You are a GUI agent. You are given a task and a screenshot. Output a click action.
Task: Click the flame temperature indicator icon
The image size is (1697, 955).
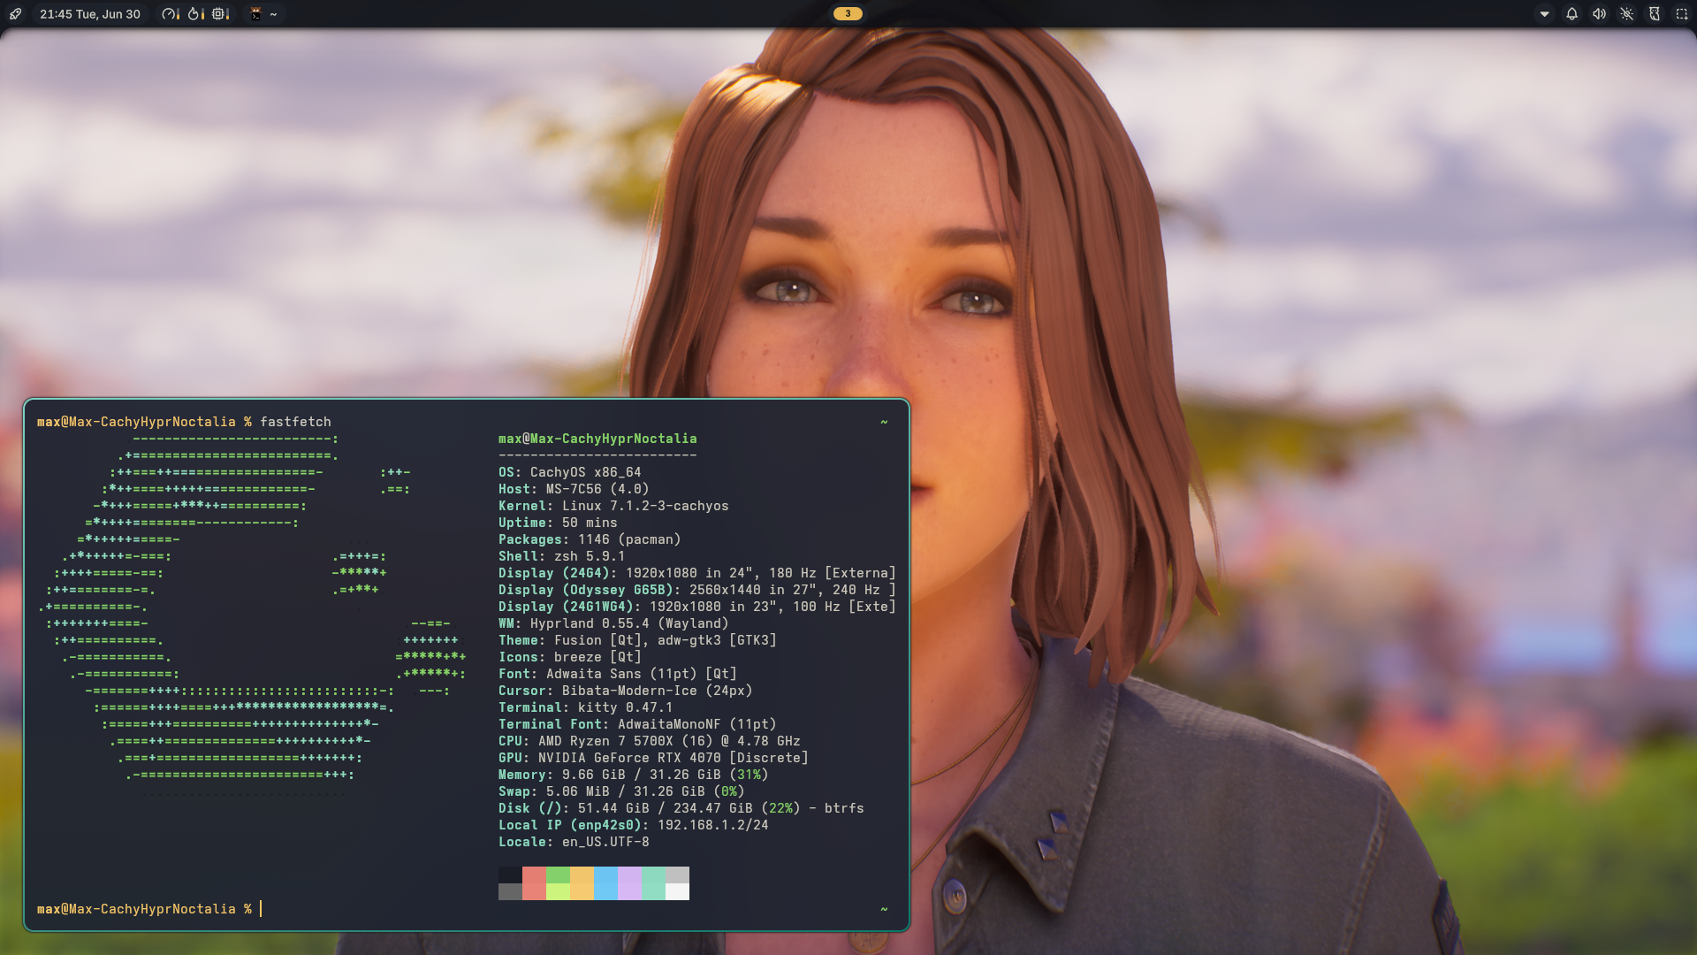coord(195,14)
